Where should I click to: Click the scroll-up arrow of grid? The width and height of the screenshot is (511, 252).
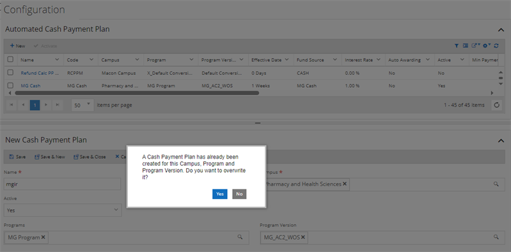[x=501, y=72]
